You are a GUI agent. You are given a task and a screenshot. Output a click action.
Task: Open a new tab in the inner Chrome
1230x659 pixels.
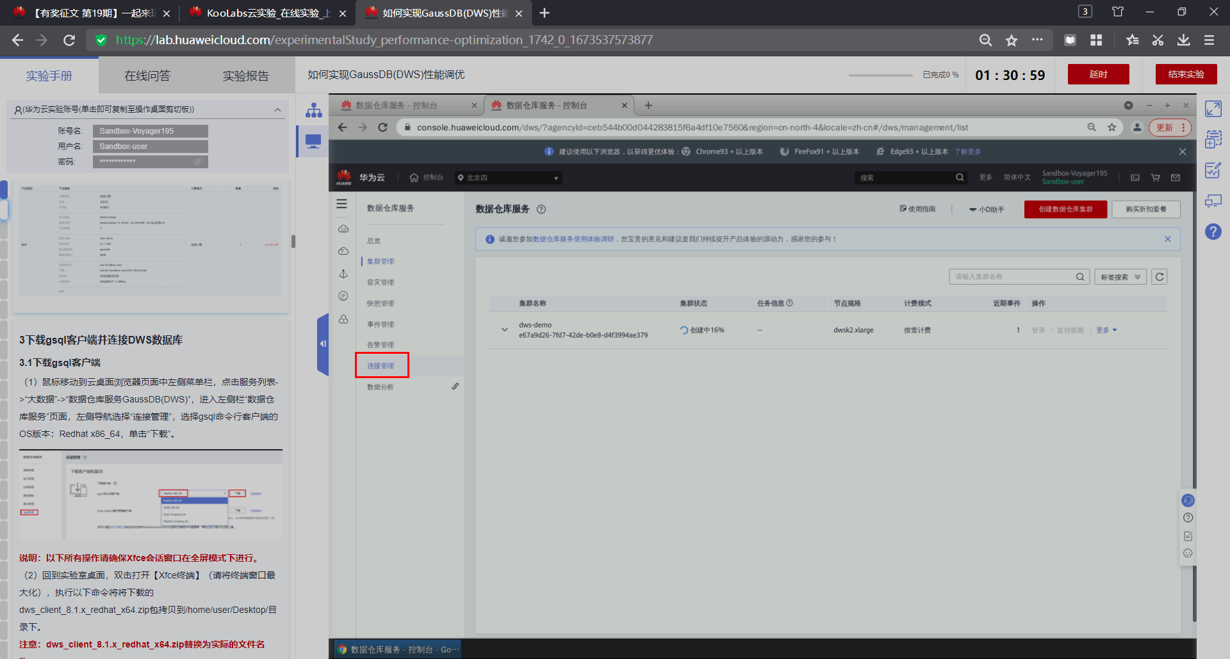[648, 106]
